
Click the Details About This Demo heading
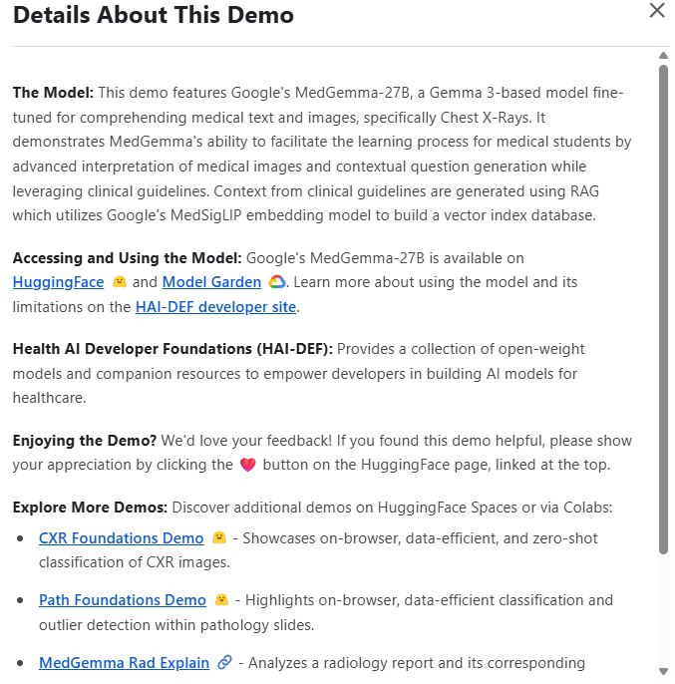[154, 16]
